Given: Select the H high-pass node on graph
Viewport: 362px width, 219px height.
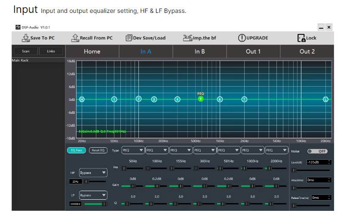Looking at the screenshot, I should pyautogui.click(x=82, y=99).
